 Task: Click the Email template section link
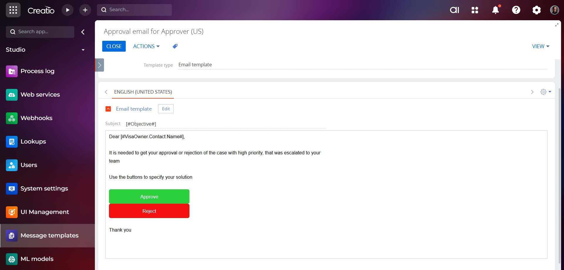click(x=134, y=109)
